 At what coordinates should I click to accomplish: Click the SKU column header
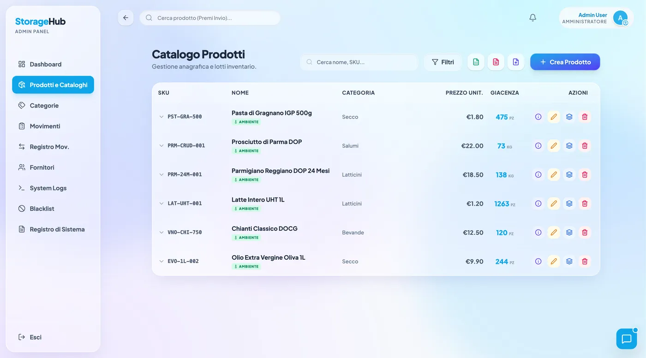coord(163,93)
